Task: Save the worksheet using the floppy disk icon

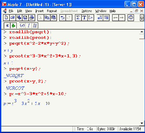Action: [25, 18]
